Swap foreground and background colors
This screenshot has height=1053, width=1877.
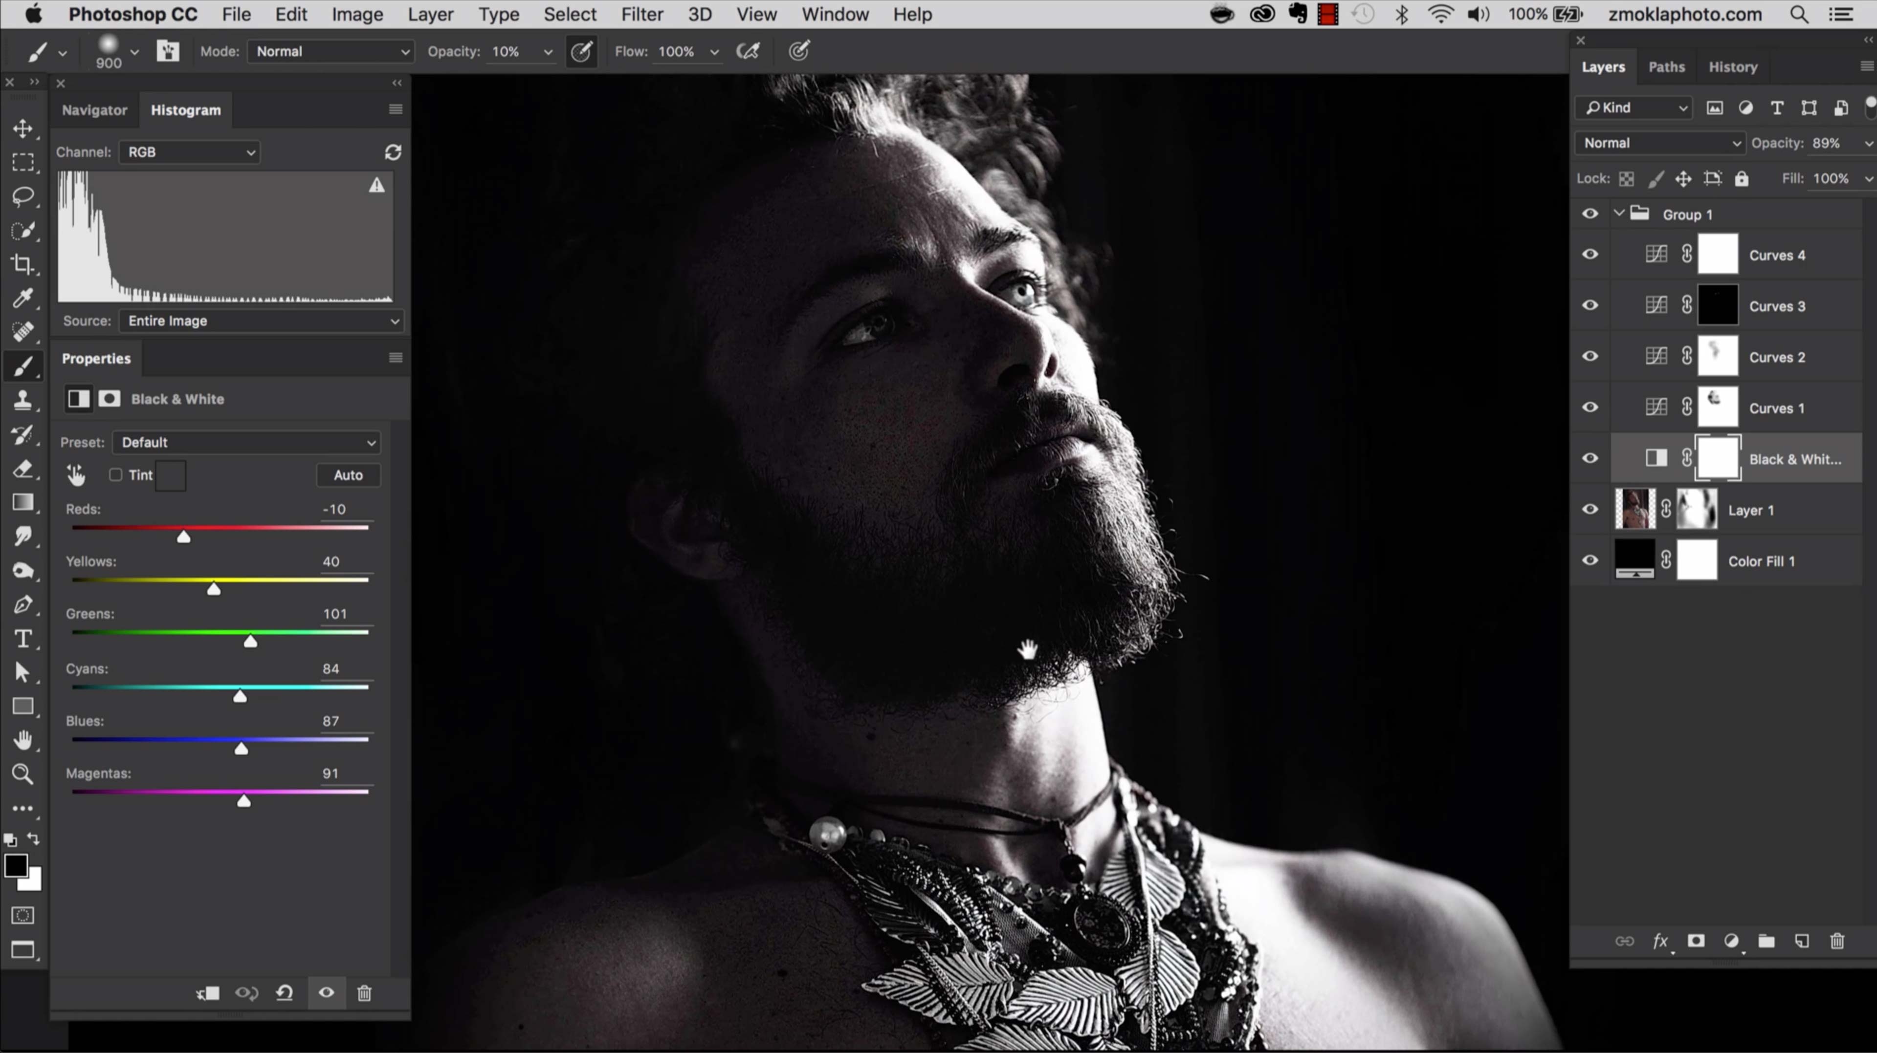pyautogui.click(x=34, y=839)
